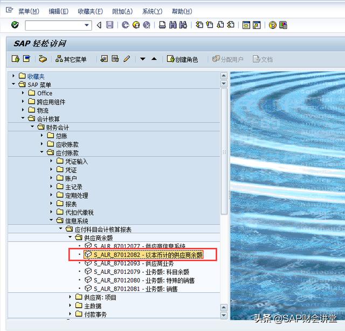Collapse the 会计核算 folder
The height and width of the screenshot is (331, 345).
tap(23, 118)
